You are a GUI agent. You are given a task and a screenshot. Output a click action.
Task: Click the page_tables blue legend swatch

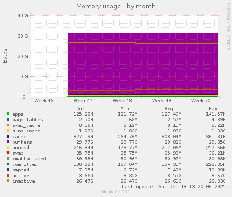[8, 119]
